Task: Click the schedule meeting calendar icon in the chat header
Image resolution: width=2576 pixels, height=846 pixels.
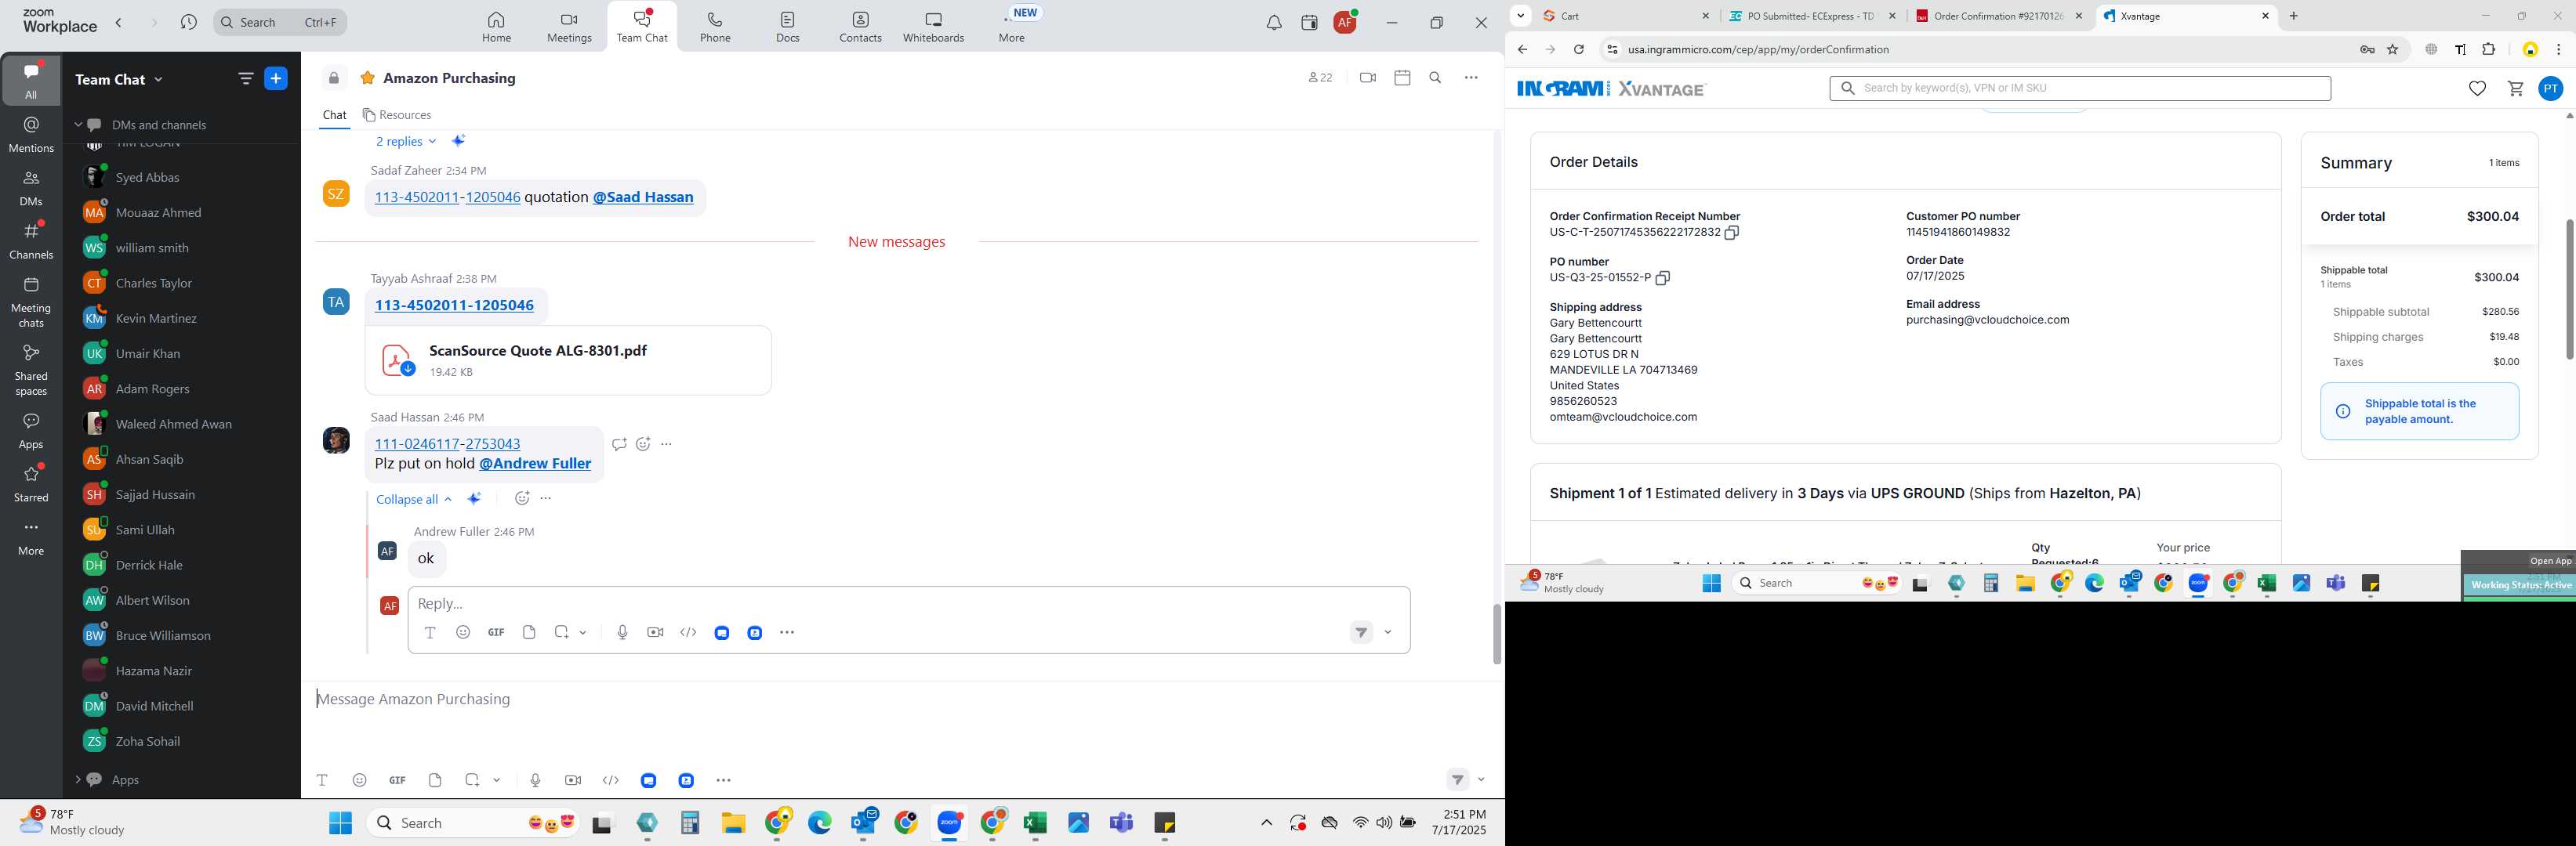Action: coord(1402,78)
